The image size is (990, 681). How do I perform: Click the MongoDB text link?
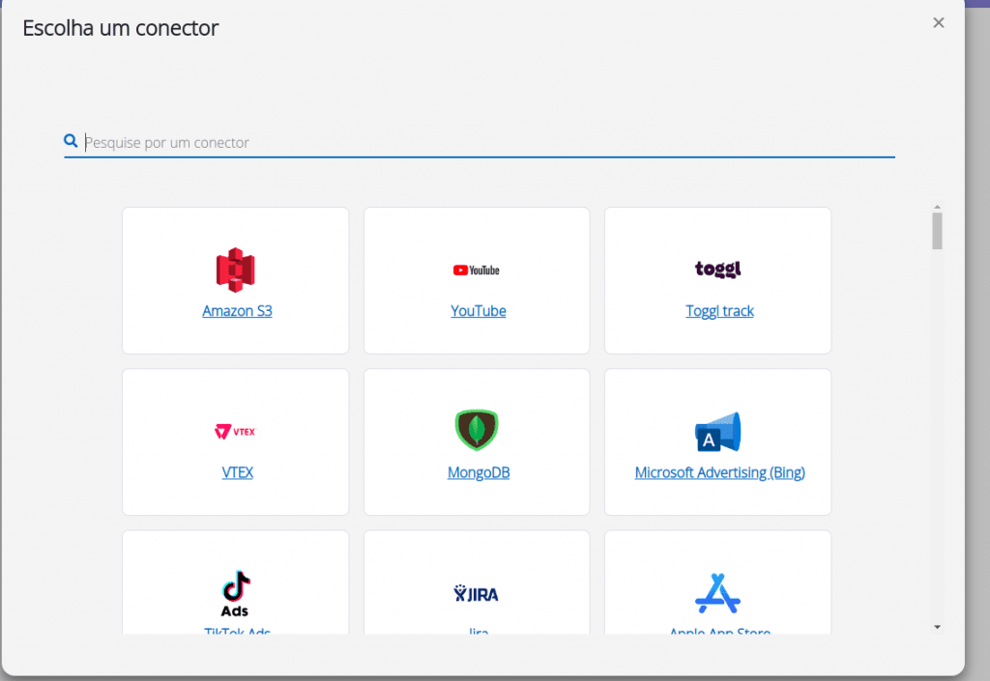point(478,472)
